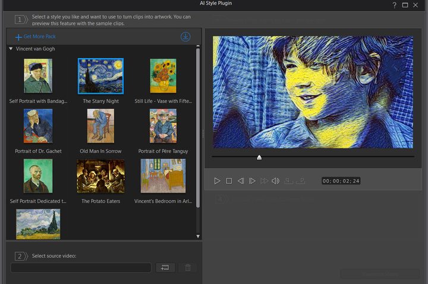Choose Old Man In Sorrow style
428x284 pixels.
click(x=100, y=126)
